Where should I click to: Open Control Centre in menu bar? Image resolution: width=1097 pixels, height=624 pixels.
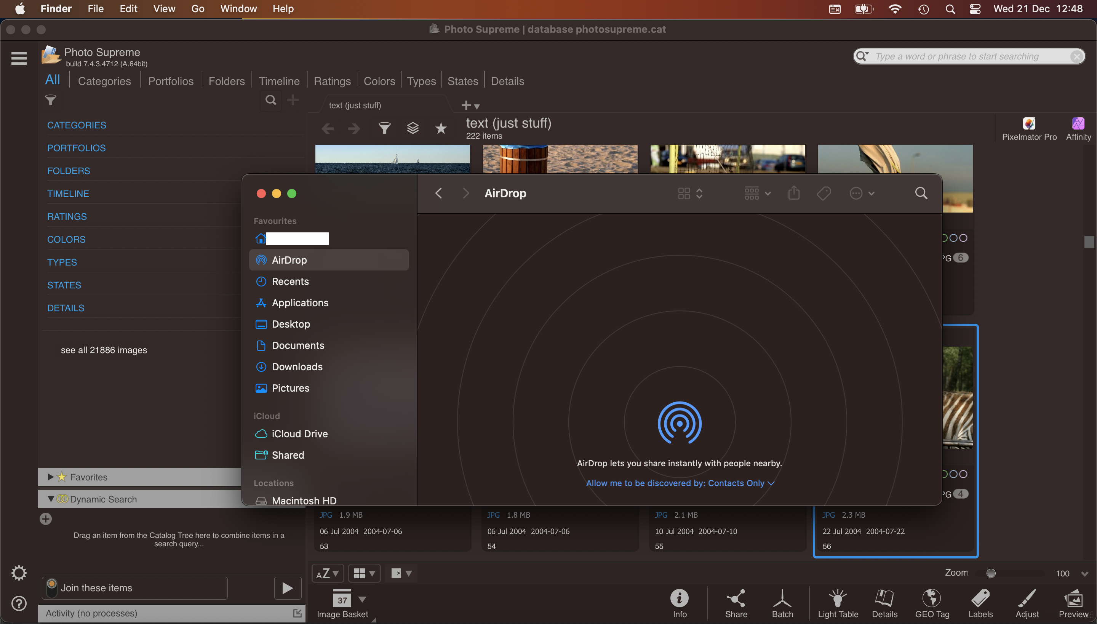(975, 9)
